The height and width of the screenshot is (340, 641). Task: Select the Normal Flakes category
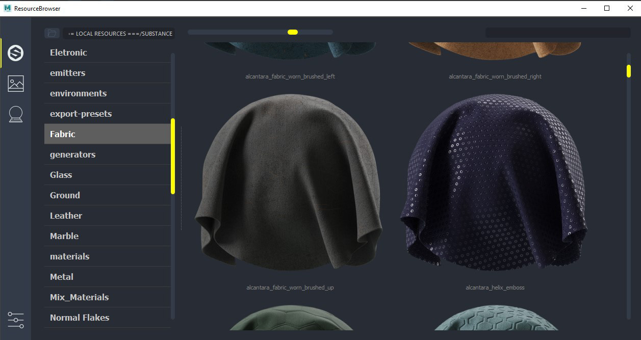pos(108,318)
